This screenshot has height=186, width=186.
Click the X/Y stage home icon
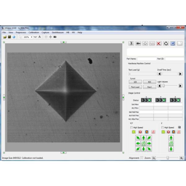point(144,143)
